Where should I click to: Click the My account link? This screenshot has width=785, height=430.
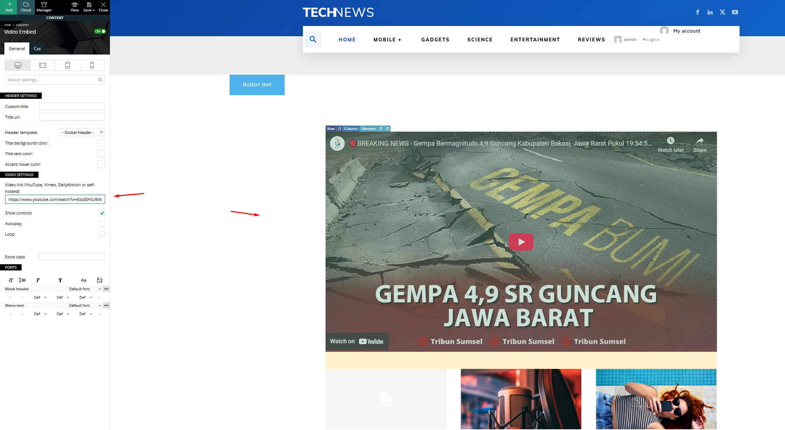coord(687,31)
